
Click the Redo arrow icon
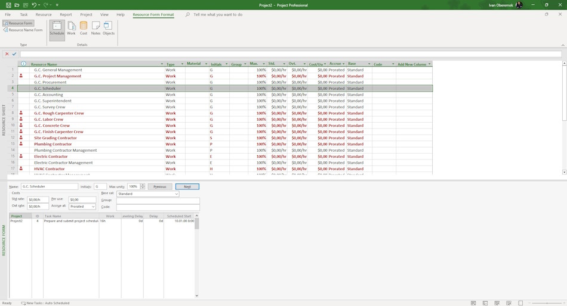(45, 5)
